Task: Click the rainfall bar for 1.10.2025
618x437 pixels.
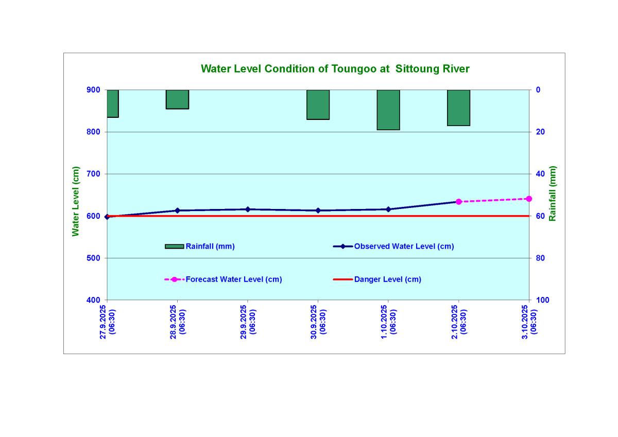Action: click(x=388, y=110)
